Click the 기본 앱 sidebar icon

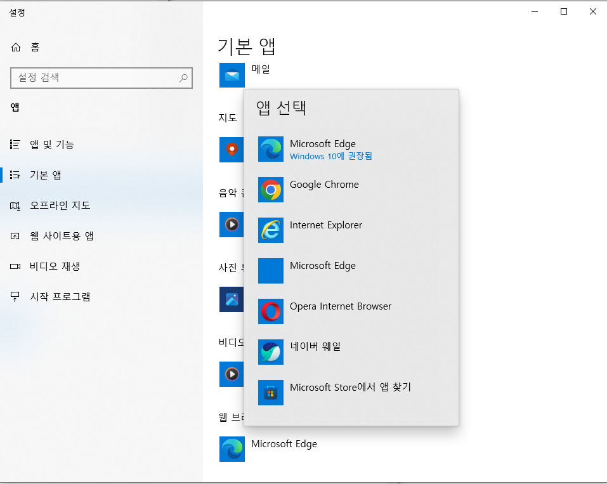[x=15, y=175]
